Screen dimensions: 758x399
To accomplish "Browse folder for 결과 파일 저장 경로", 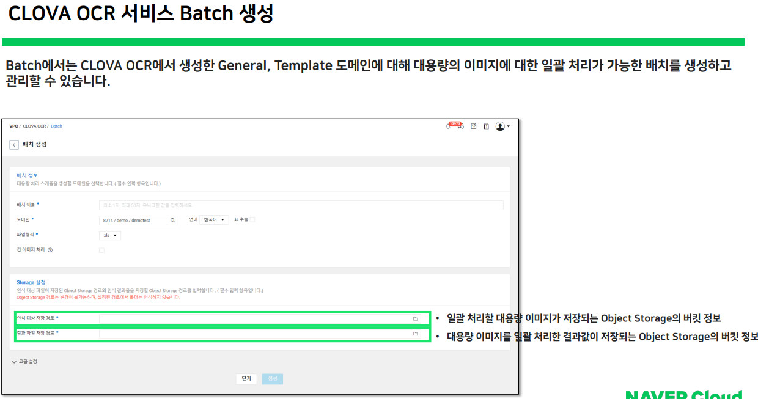I will tap(415, 334).
